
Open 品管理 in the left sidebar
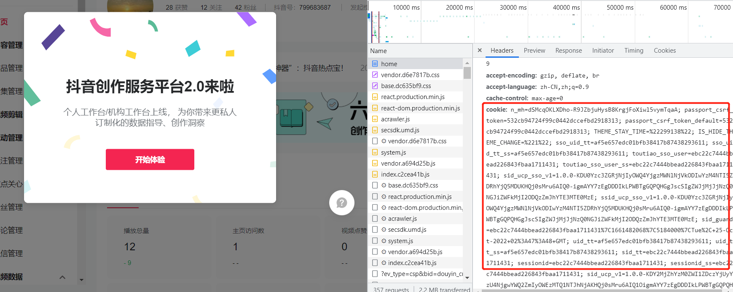(11, 68)
